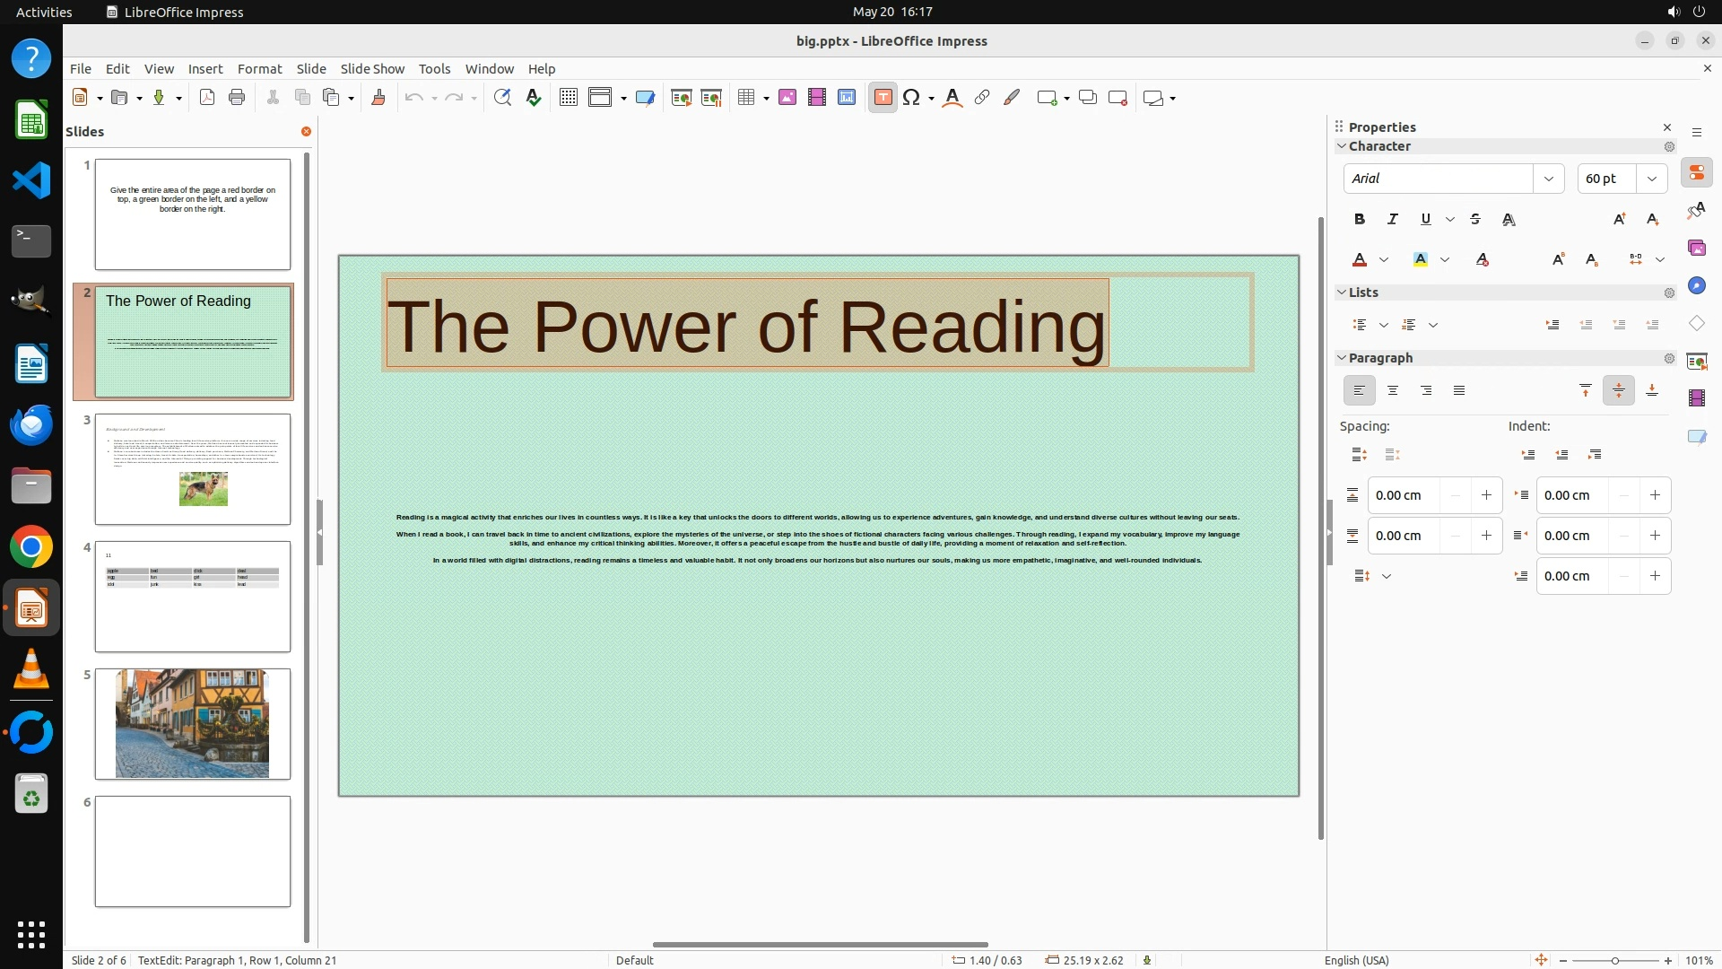Open the Slide Show menu
Screen dimensions: 1722x969
(372, 69)
